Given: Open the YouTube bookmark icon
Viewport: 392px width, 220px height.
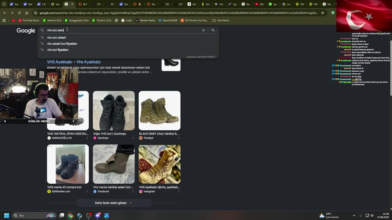Looking at the screenshot, I should pos(13,20).
